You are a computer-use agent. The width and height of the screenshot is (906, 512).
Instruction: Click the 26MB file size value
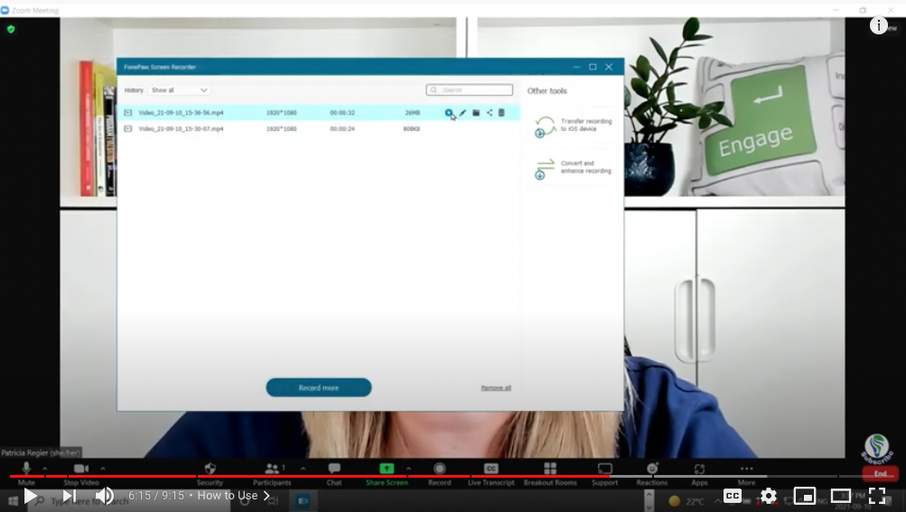413,113
